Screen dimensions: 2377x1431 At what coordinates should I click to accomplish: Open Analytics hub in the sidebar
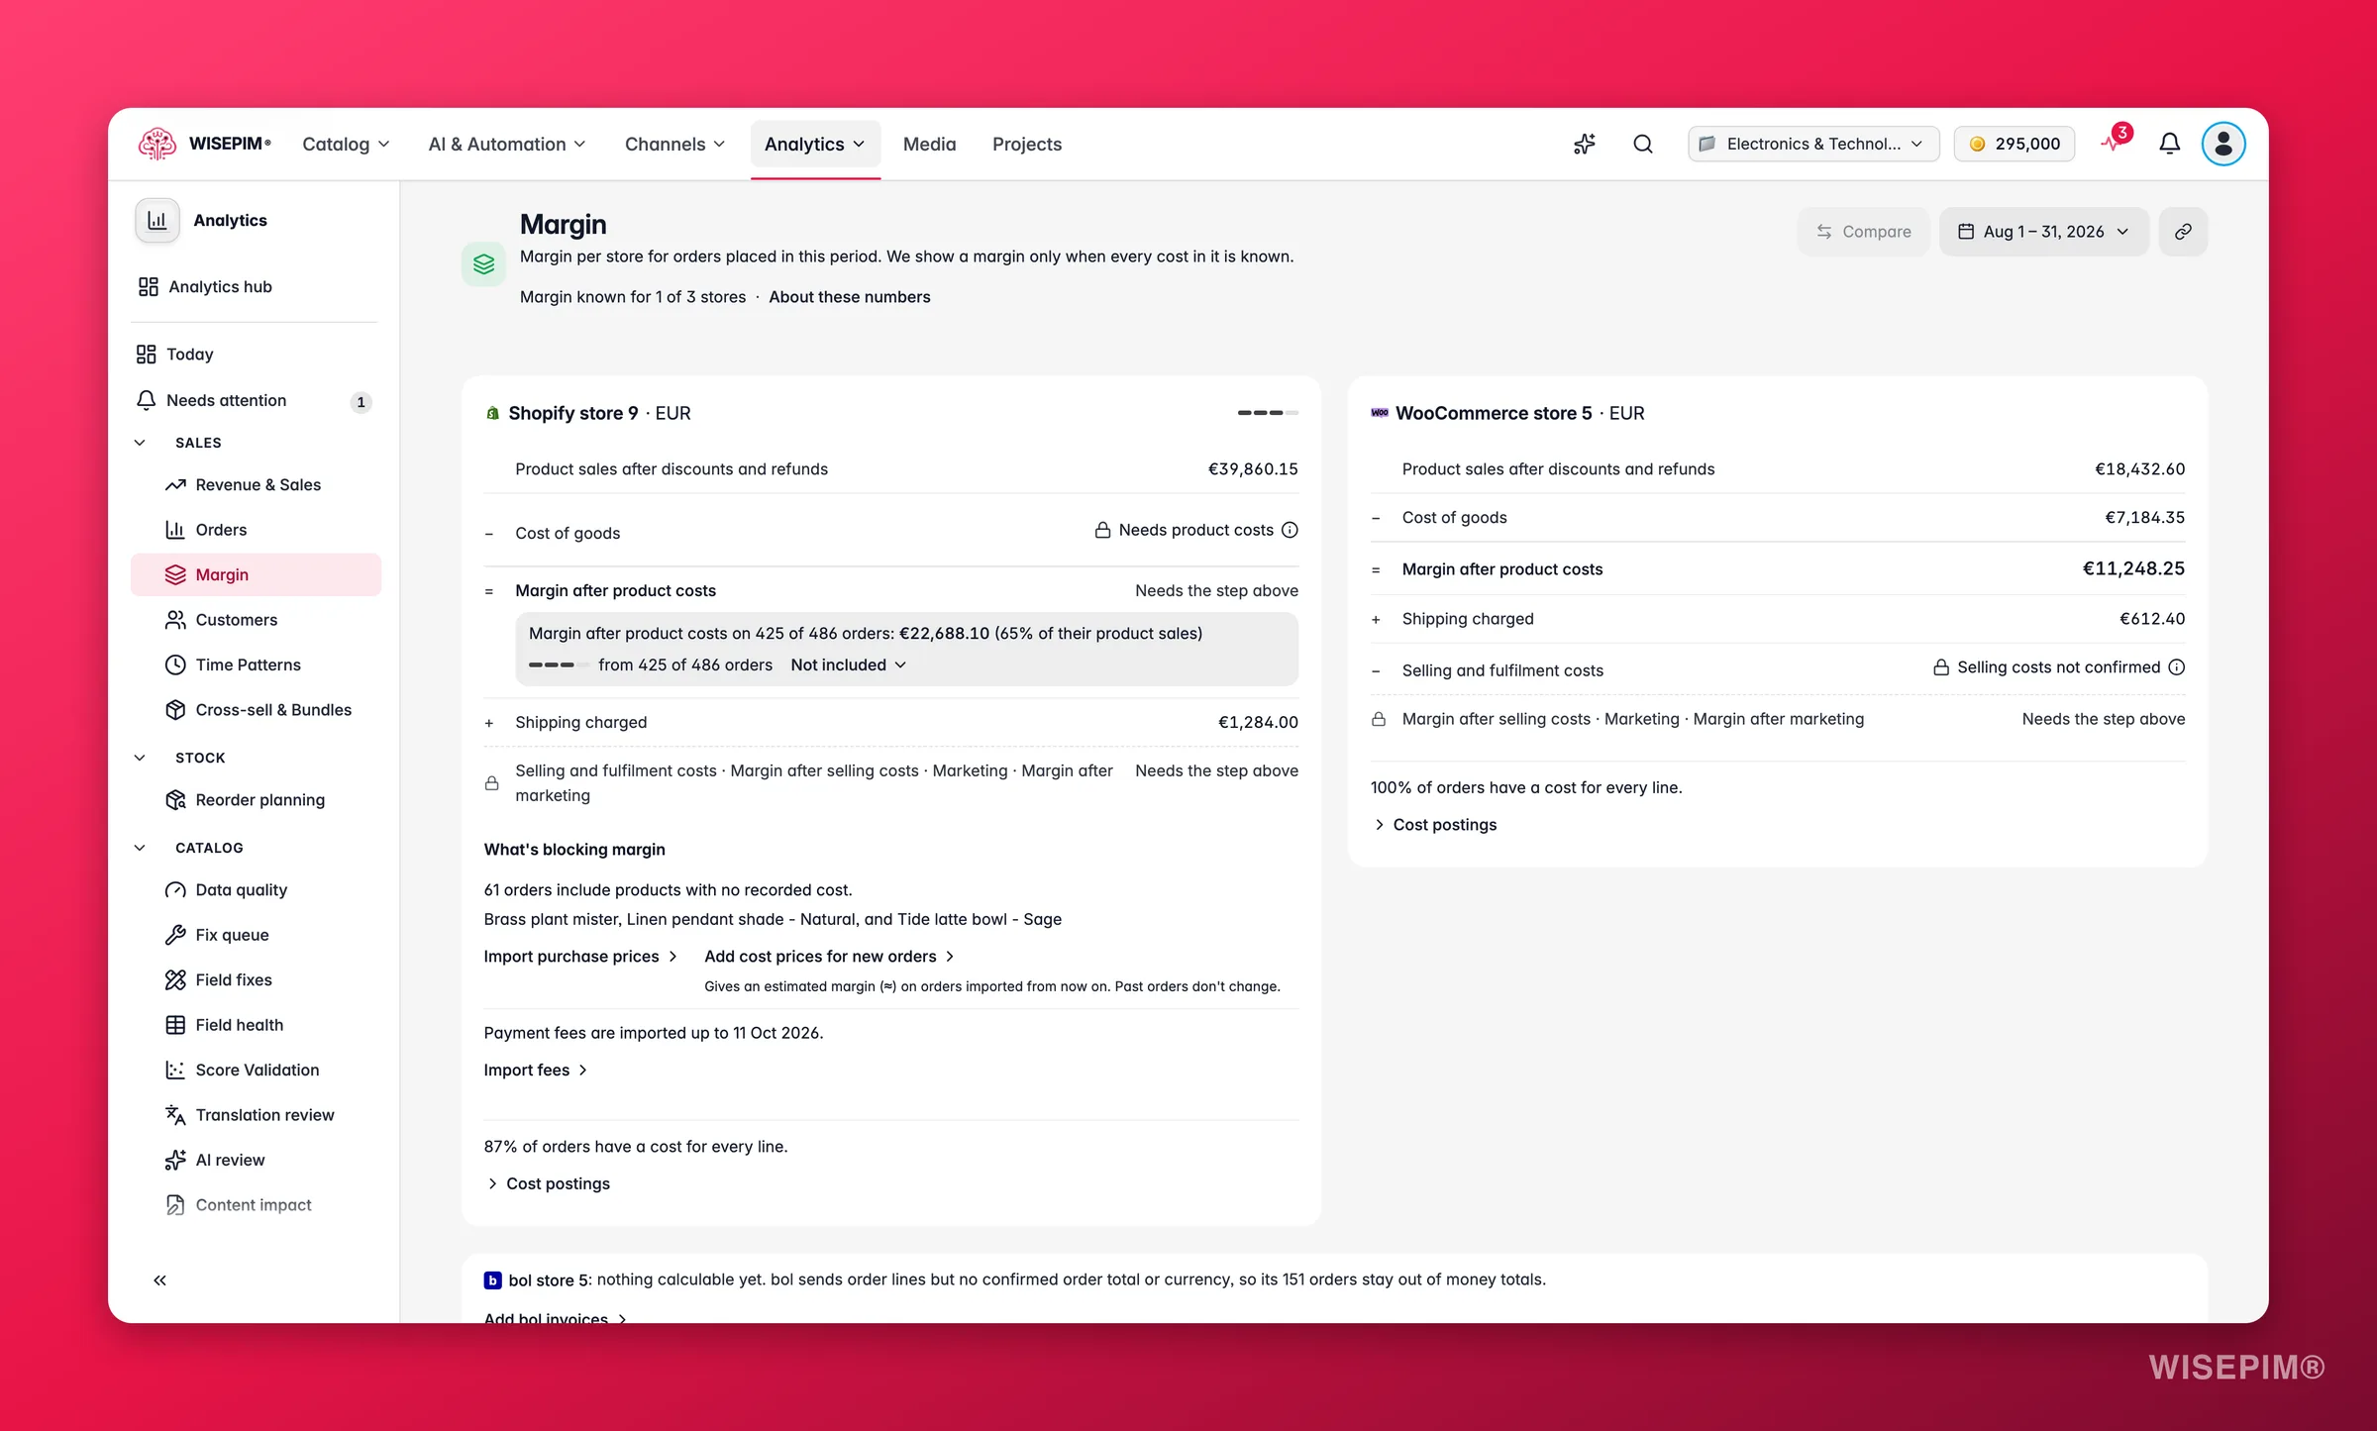point(256,287)
